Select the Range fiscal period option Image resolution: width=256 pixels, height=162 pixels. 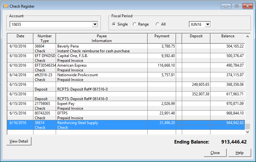(134, 24)
